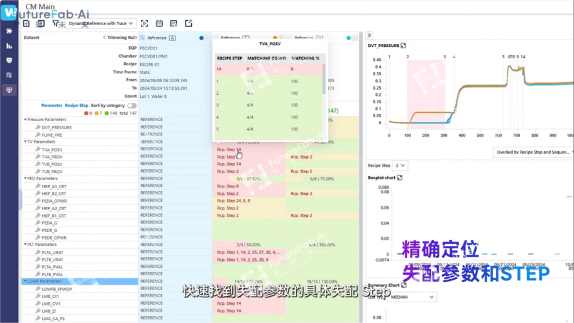The width and height of the screenshot is (574, 323).
Task: Click the run-focus play frame icon
Action: point(144,23)
